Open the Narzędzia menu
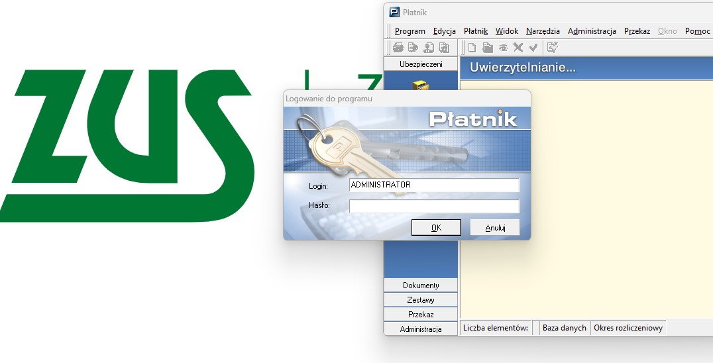This screenshot has width=713, height=363. (x=543, y=31)
